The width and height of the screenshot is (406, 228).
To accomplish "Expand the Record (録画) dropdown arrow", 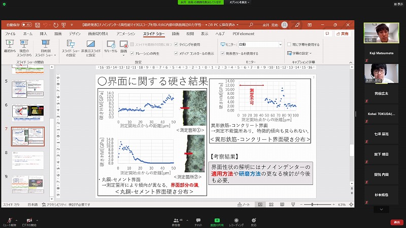I will [x=124, y=55].
